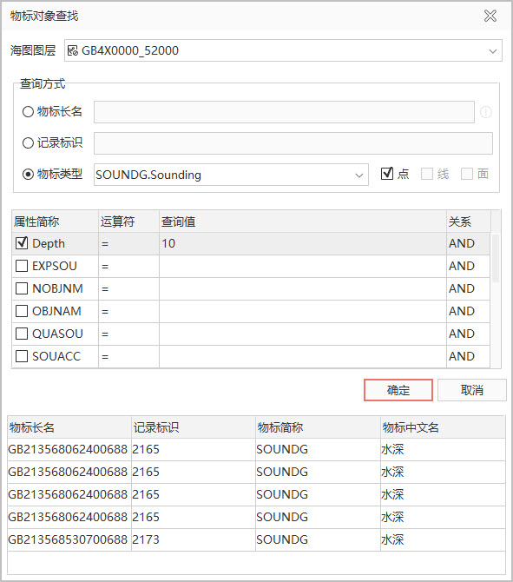The height and width of the screenshot is (582, 513).
Task: Uncheck the Depth attribute checkbox
Action: pos(22,243)
